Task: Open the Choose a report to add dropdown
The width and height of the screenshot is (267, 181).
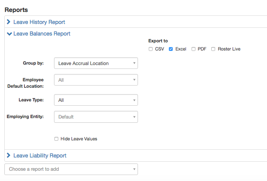Action: [71, 169]
